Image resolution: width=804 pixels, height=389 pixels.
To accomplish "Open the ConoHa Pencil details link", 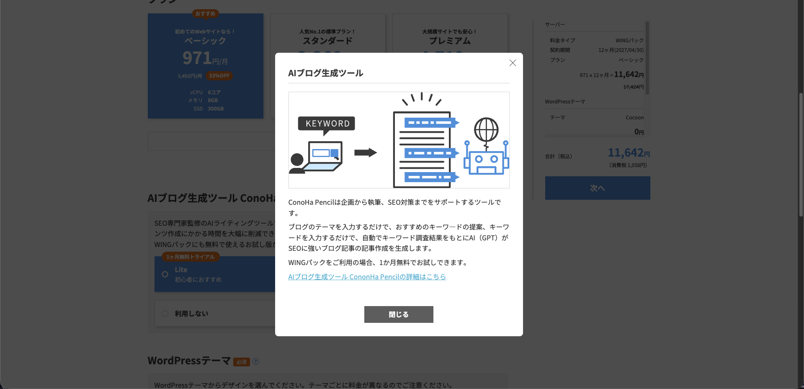I will coord(367,277).
